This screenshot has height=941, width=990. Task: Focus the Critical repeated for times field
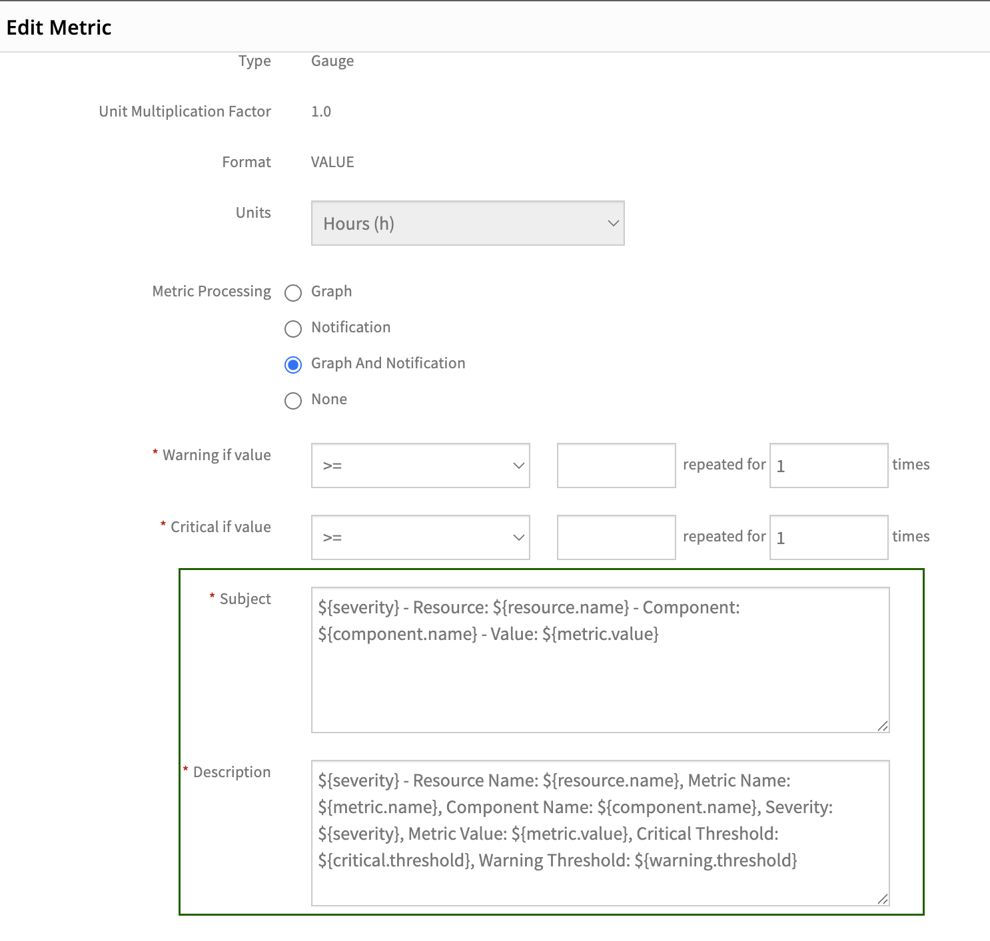(829, 537)
